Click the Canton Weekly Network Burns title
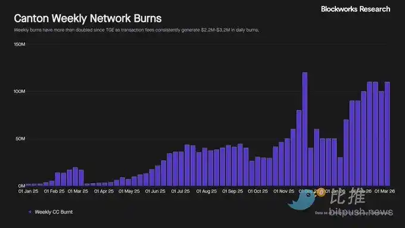 tap(88, 18)
